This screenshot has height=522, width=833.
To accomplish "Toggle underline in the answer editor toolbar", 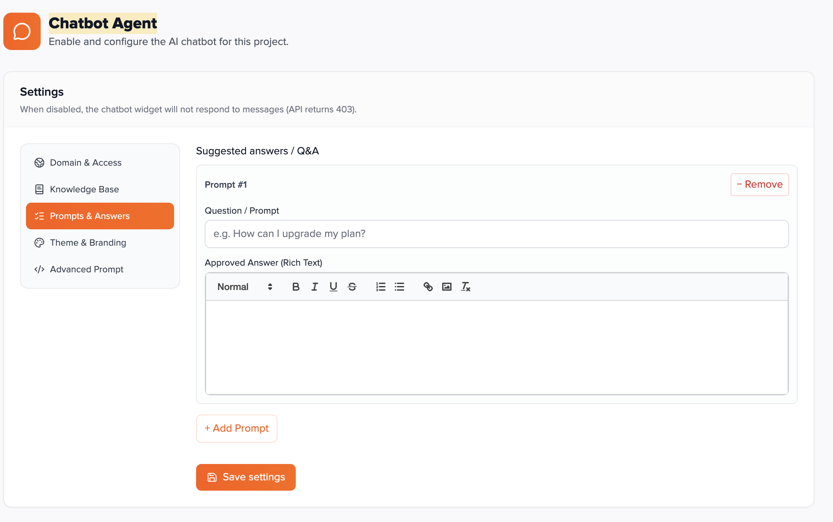I will click(x=333, y=287).
